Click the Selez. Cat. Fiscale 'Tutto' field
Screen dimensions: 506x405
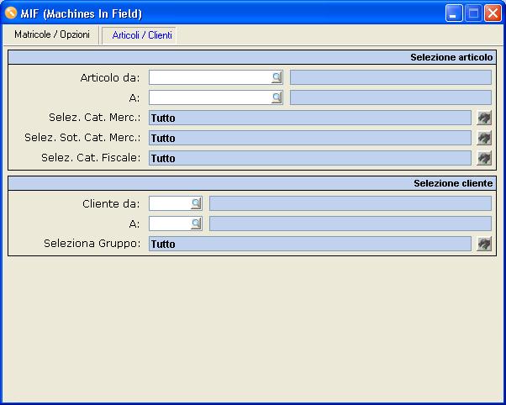coord(309,158)
